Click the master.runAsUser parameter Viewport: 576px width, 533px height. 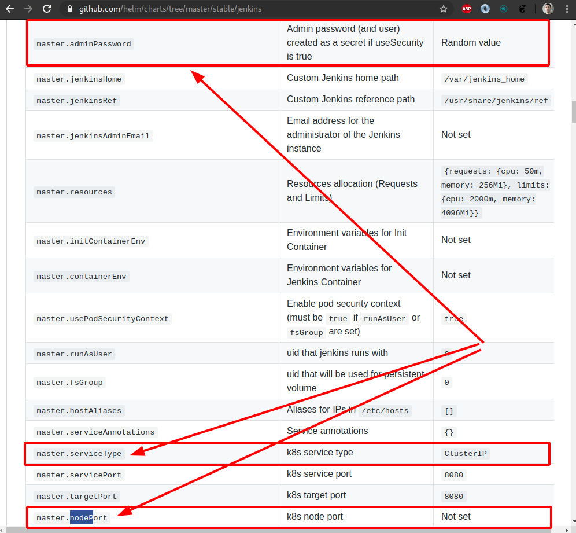coord(74,354)
